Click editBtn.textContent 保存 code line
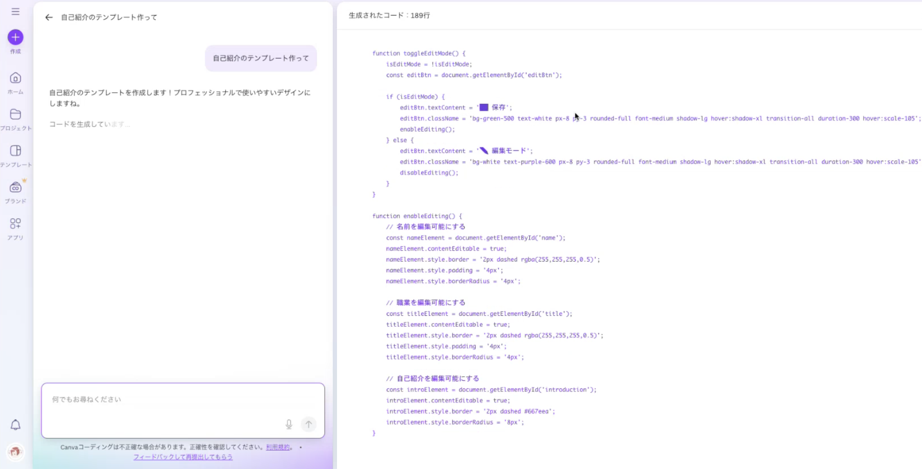This screenshot has width=922, height=469. [456, 107]
